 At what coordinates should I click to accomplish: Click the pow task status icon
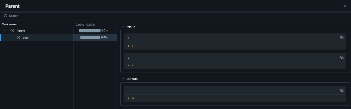coord(18,37)
